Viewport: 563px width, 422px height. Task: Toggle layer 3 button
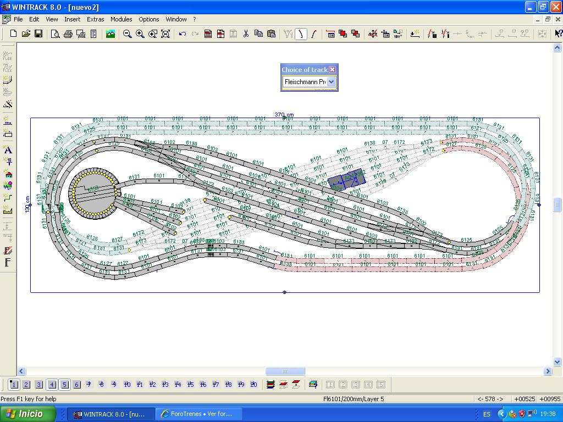click(39, 385)
